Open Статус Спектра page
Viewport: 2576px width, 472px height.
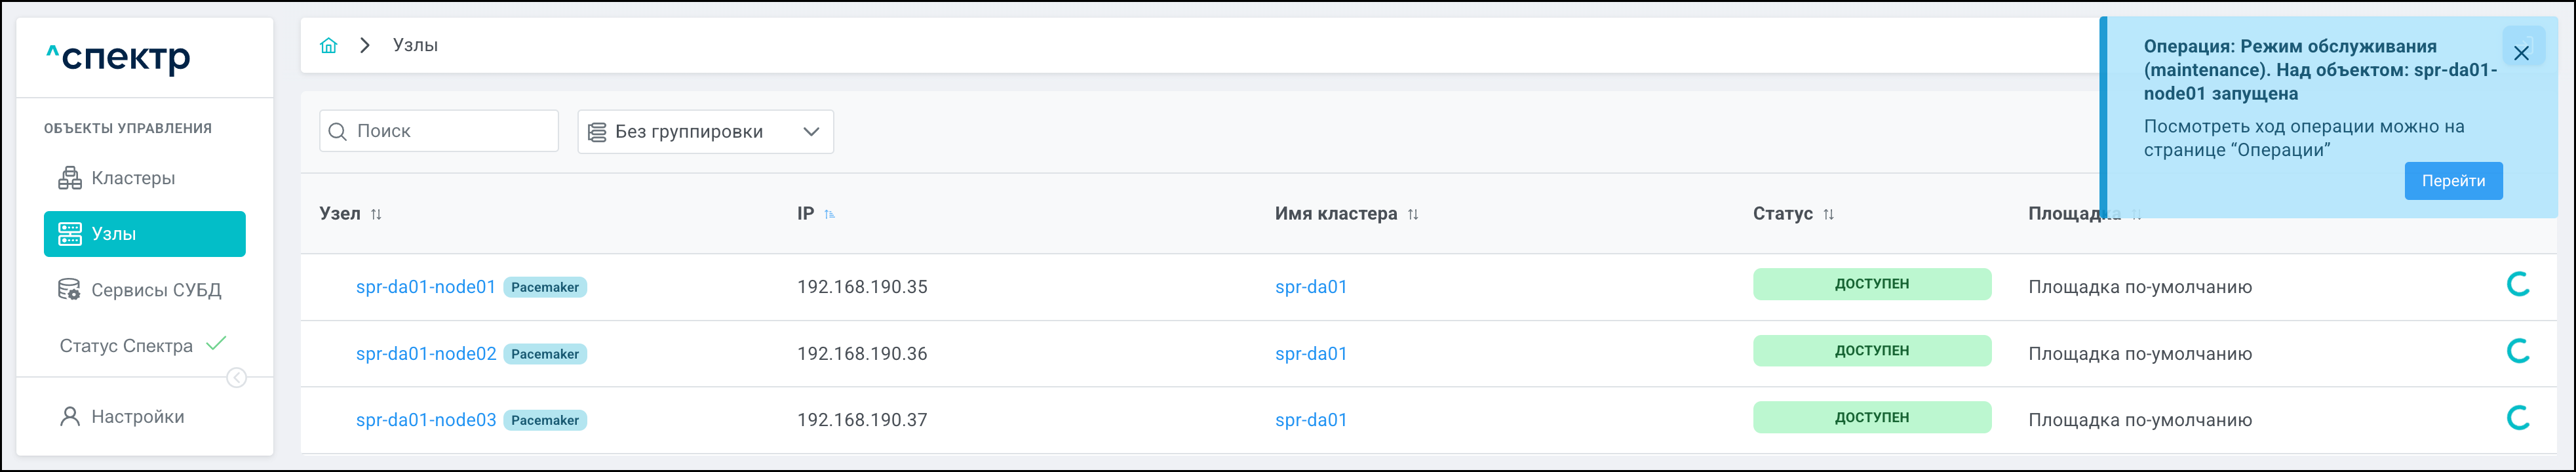tap(126, 346)
